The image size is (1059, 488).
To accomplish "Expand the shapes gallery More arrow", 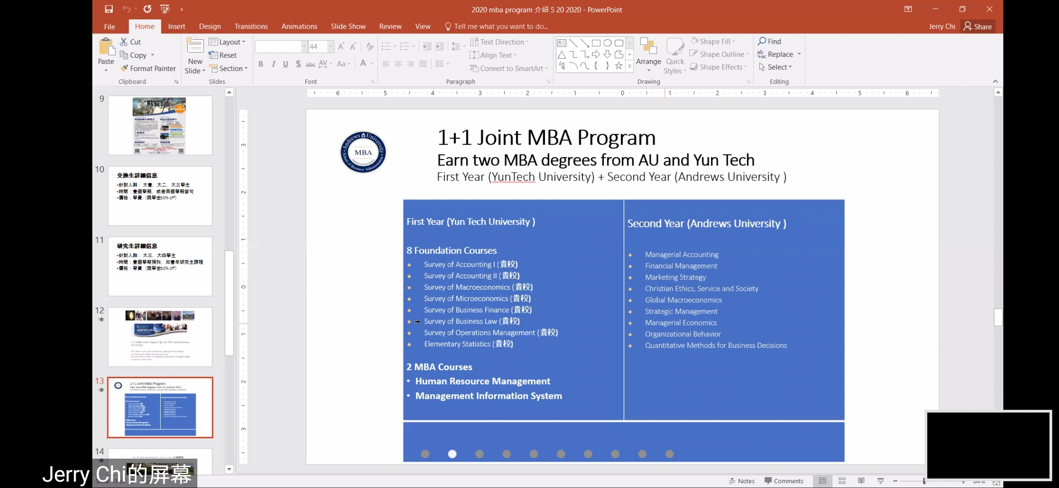I will click(630, 66).
